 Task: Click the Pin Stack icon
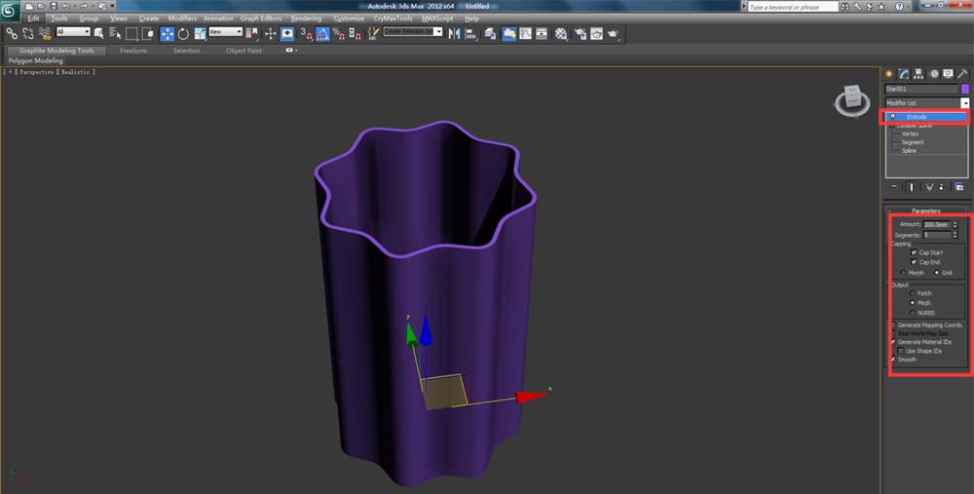[894, 186]
